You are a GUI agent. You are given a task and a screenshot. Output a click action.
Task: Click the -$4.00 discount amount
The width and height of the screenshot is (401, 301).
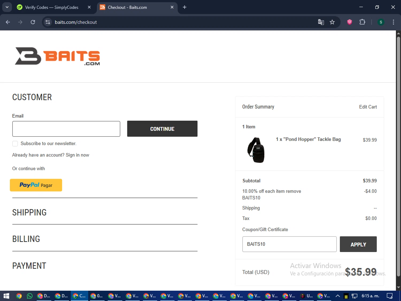coord(370,191)
